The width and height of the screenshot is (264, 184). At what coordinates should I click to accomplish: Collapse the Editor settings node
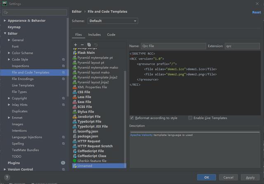tap(5, 33)
